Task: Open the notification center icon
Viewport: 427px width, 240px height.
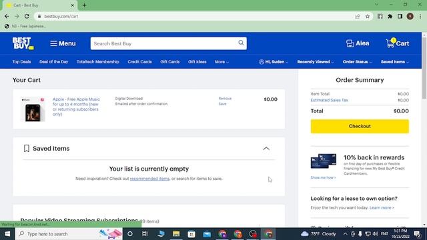Action: [x=417, y=234]
